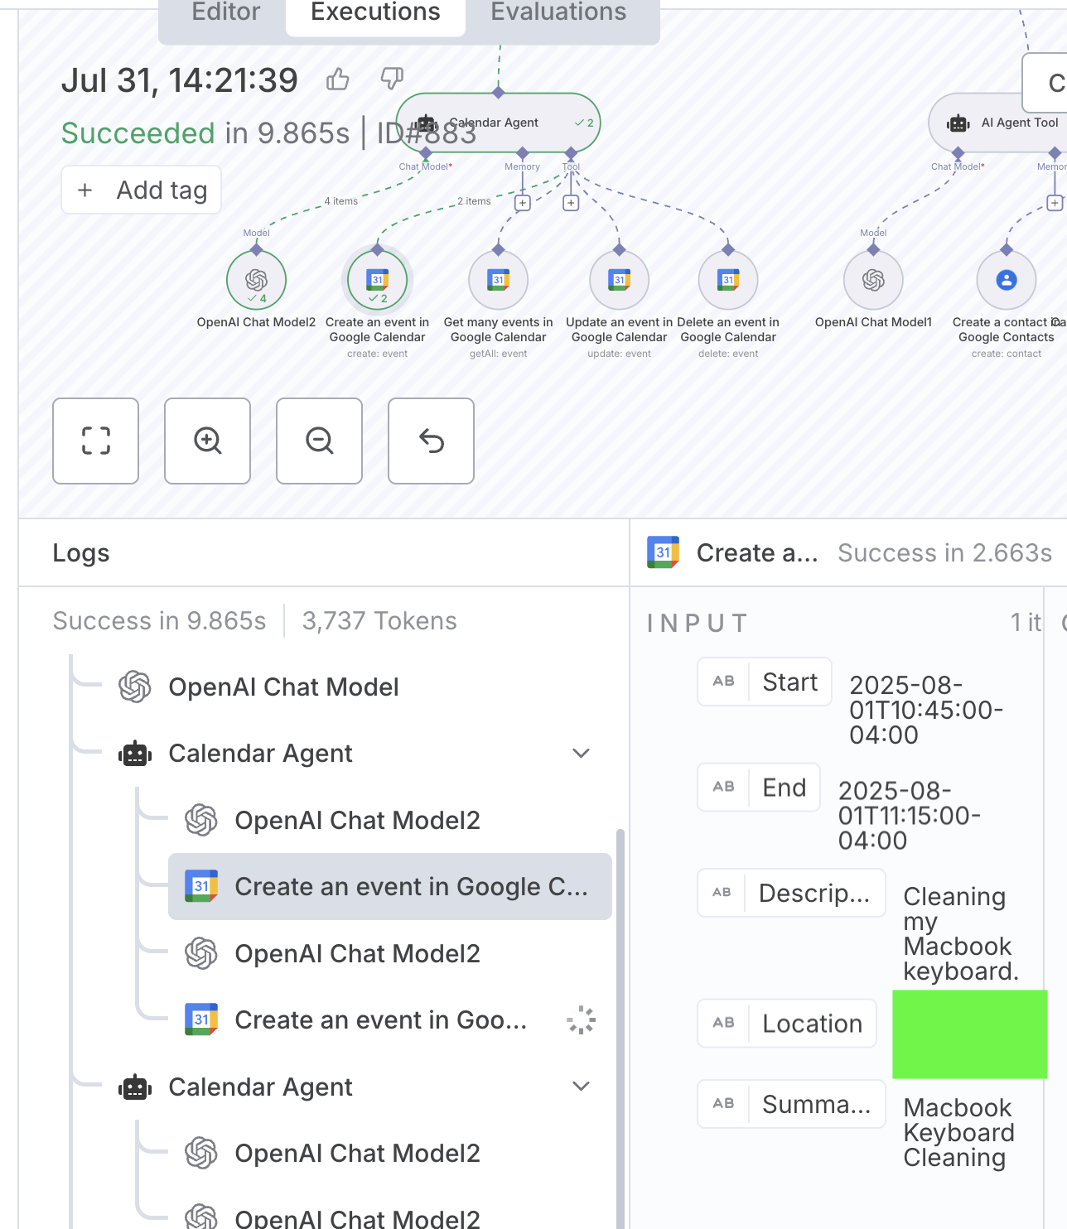The height and width of the screenshot is (1229, 1067).
Task: Click the fit to view canvas button
Action: click(x=96, y=441)
